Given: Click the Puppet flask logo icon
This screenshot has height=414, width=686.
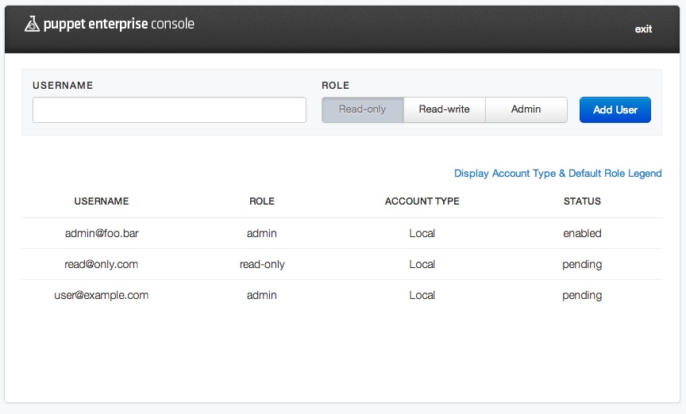Looking at the screenshot, I should coord(32,25).
